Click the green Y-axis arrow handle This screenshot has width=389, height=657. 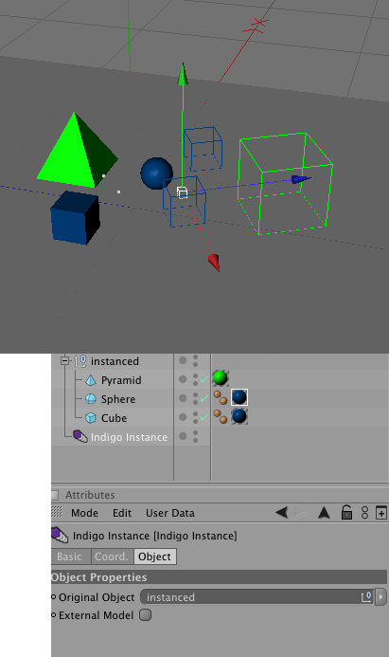click(x=183, y=75)
